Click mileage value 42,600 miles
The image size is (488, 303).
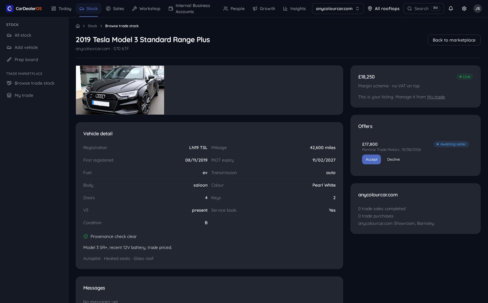(323, 148)
